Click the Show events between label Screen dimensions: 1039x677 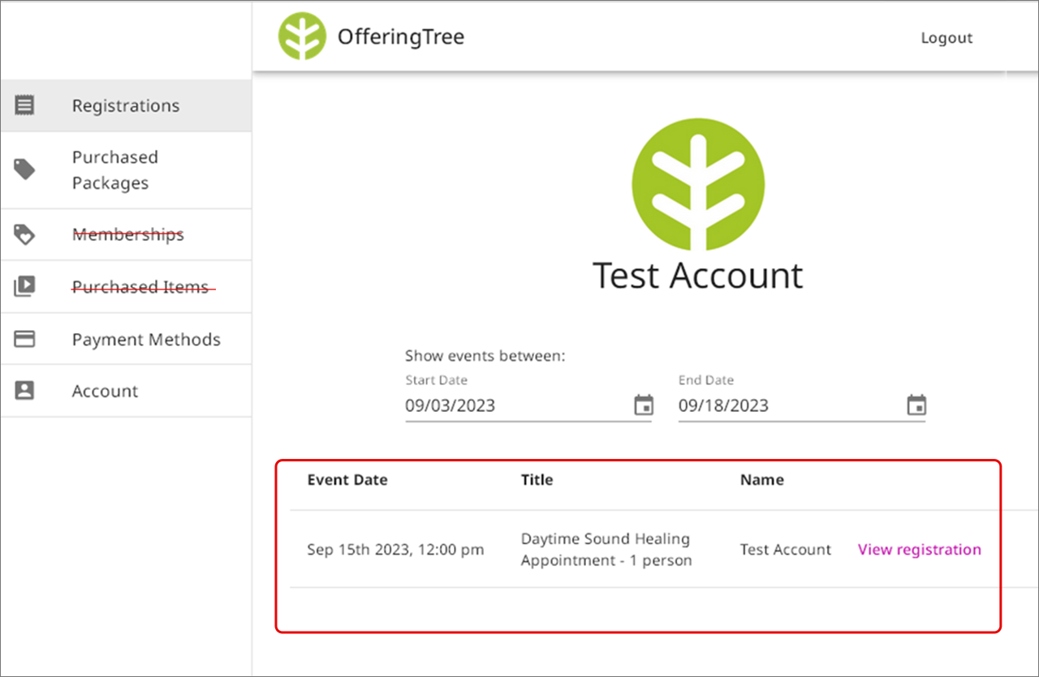(485, 356)
